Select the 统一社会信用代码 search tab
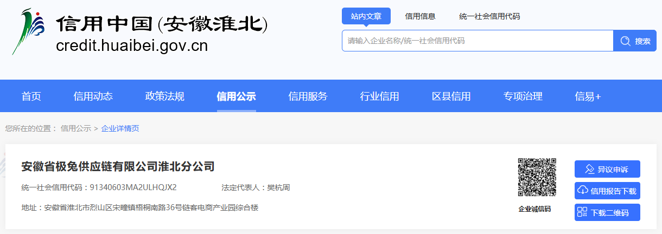This screenshot has height=234, width=662. click(489, 16)
